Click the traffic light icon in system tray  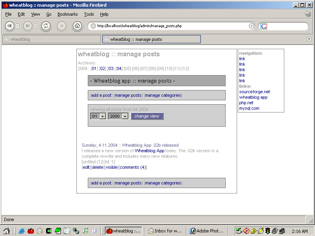(x=268, y=231)
